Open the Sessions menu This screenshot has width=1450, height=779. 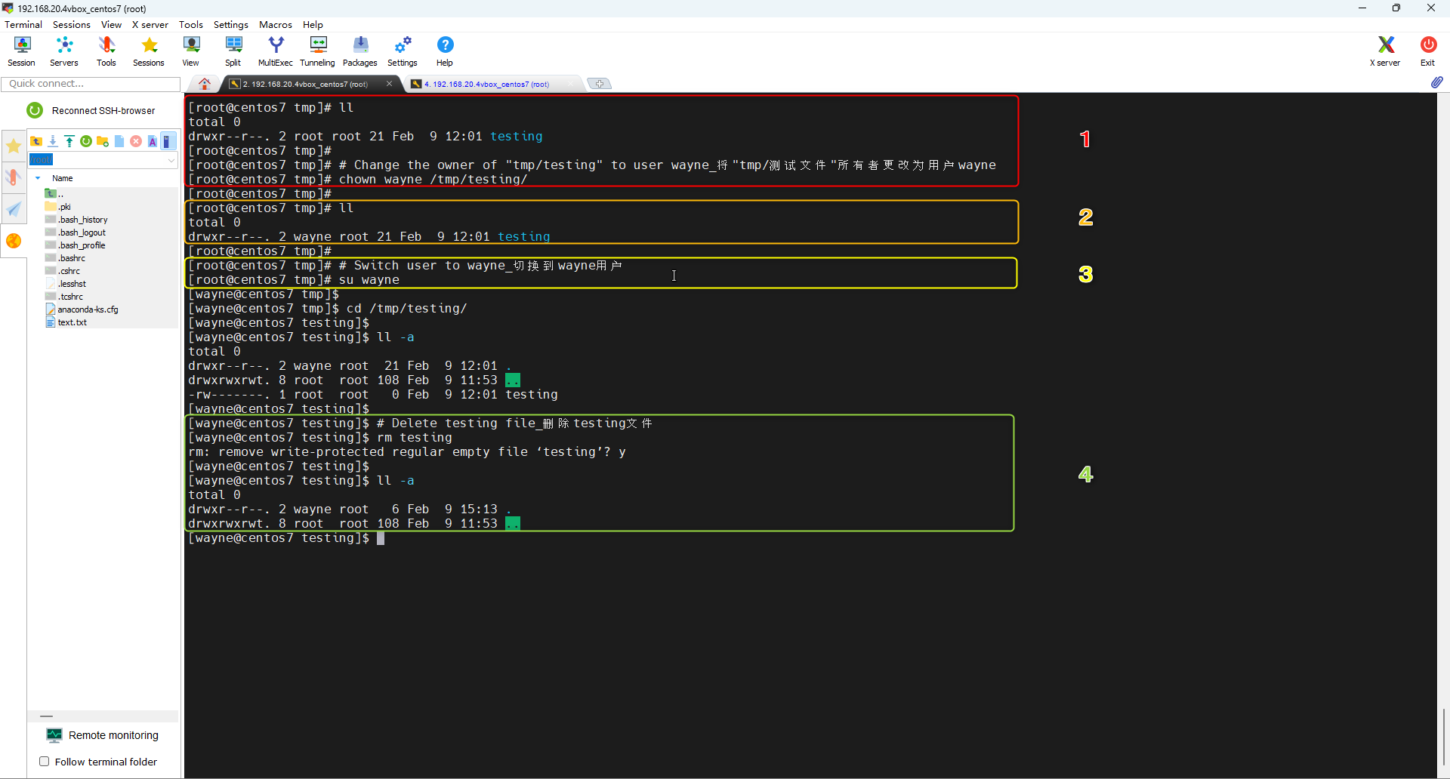pos(72,25)
